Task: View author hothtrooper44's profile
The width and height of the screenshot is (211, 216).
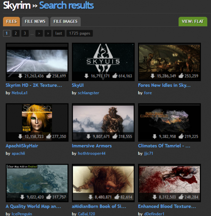Action: pos(92,154)
